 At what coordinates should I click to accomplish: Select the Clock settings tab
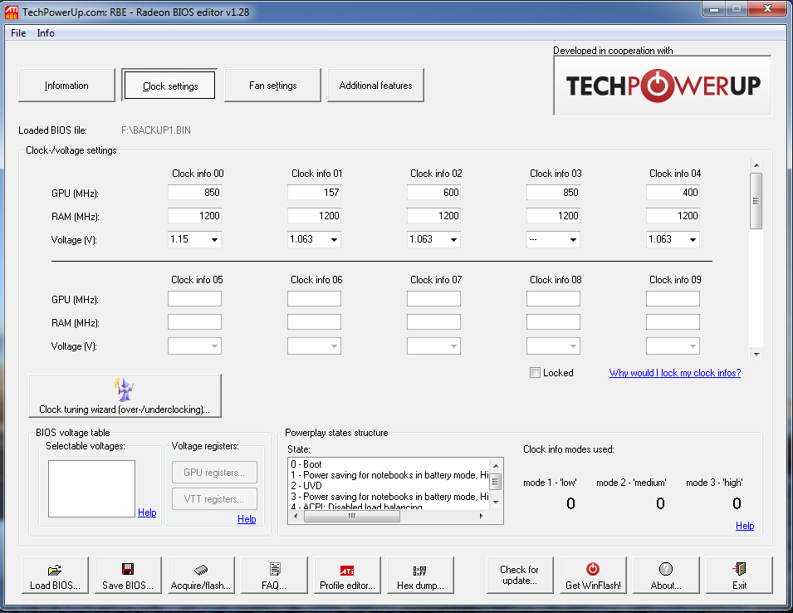(170, 86)
